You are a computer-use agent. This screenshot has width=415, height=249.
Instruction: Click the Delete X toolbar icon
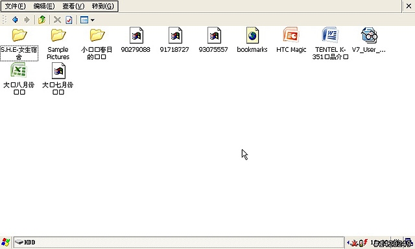pos(57,19)
